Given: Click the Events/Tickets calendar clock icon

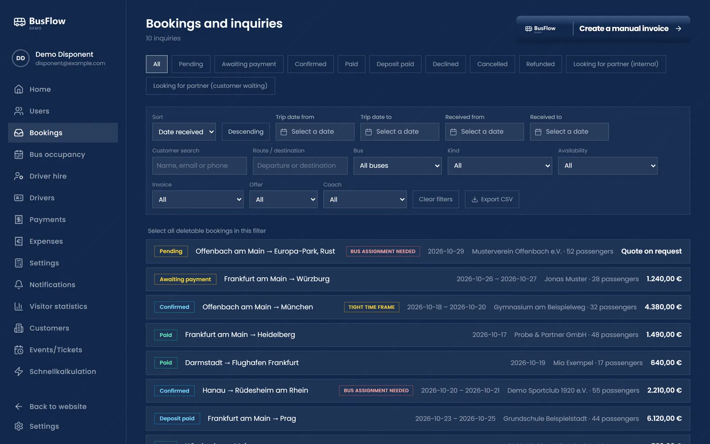Looking at the screenshot, I should pyautogui.click(x=19, y=350).
